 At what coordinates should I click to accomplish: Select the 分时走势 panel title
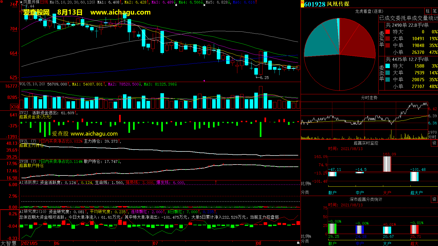pos(369,98)
